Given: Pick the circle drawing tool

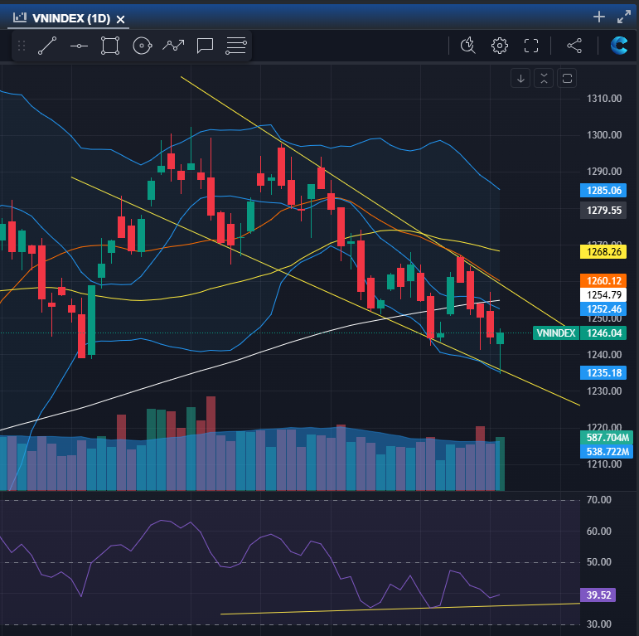Looking at the screenshot, I should tap(141, 46).
